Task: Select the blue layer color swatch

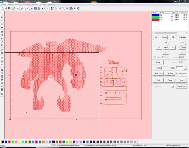Action: click(156, 15)
